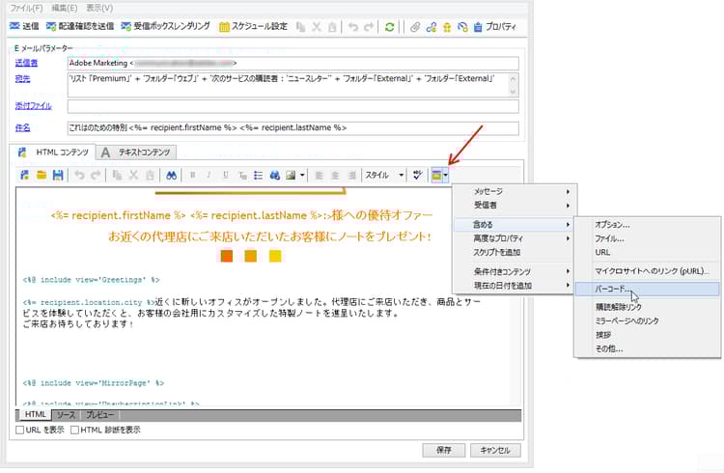Click the subject field with recipient.firstName
Viewport: 724px width, 473px height.
pyautogui.click(x=292, y=127)
